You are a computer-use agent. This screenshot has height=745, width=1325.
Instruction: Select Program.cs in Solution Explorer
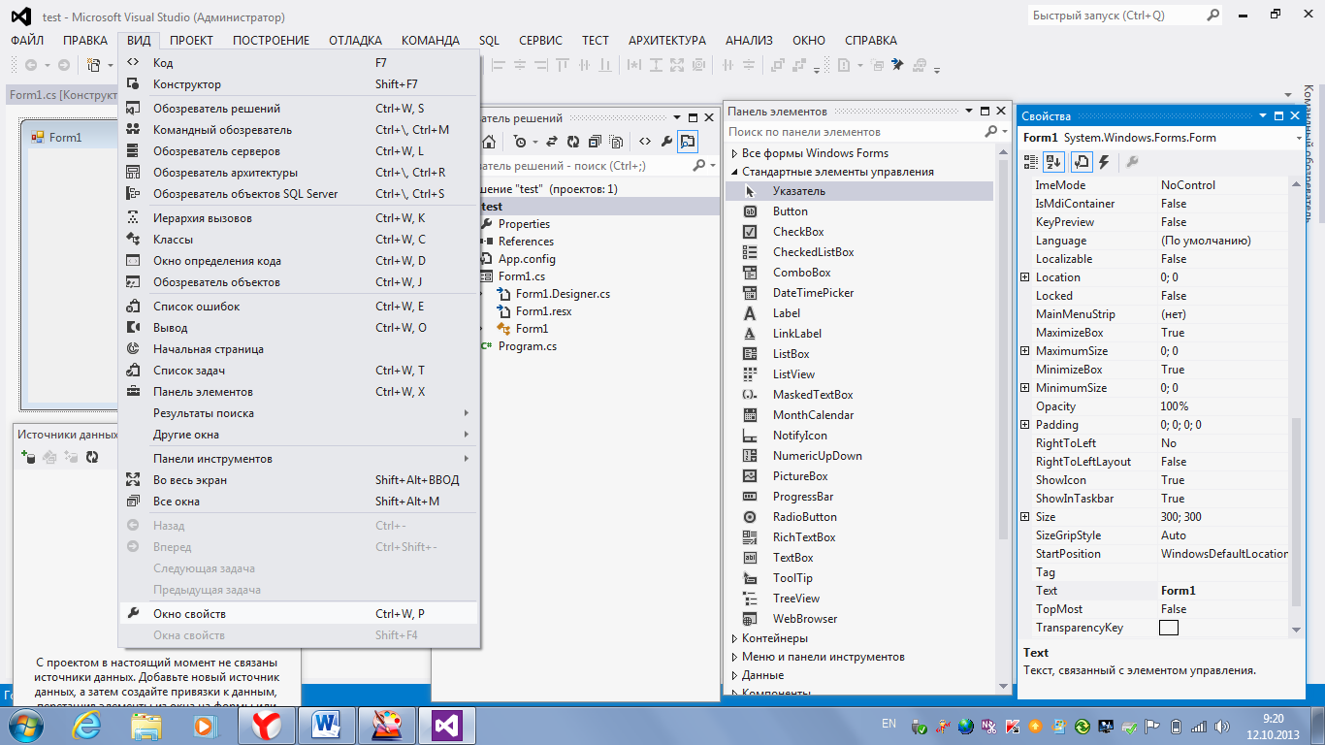[528, 346]
